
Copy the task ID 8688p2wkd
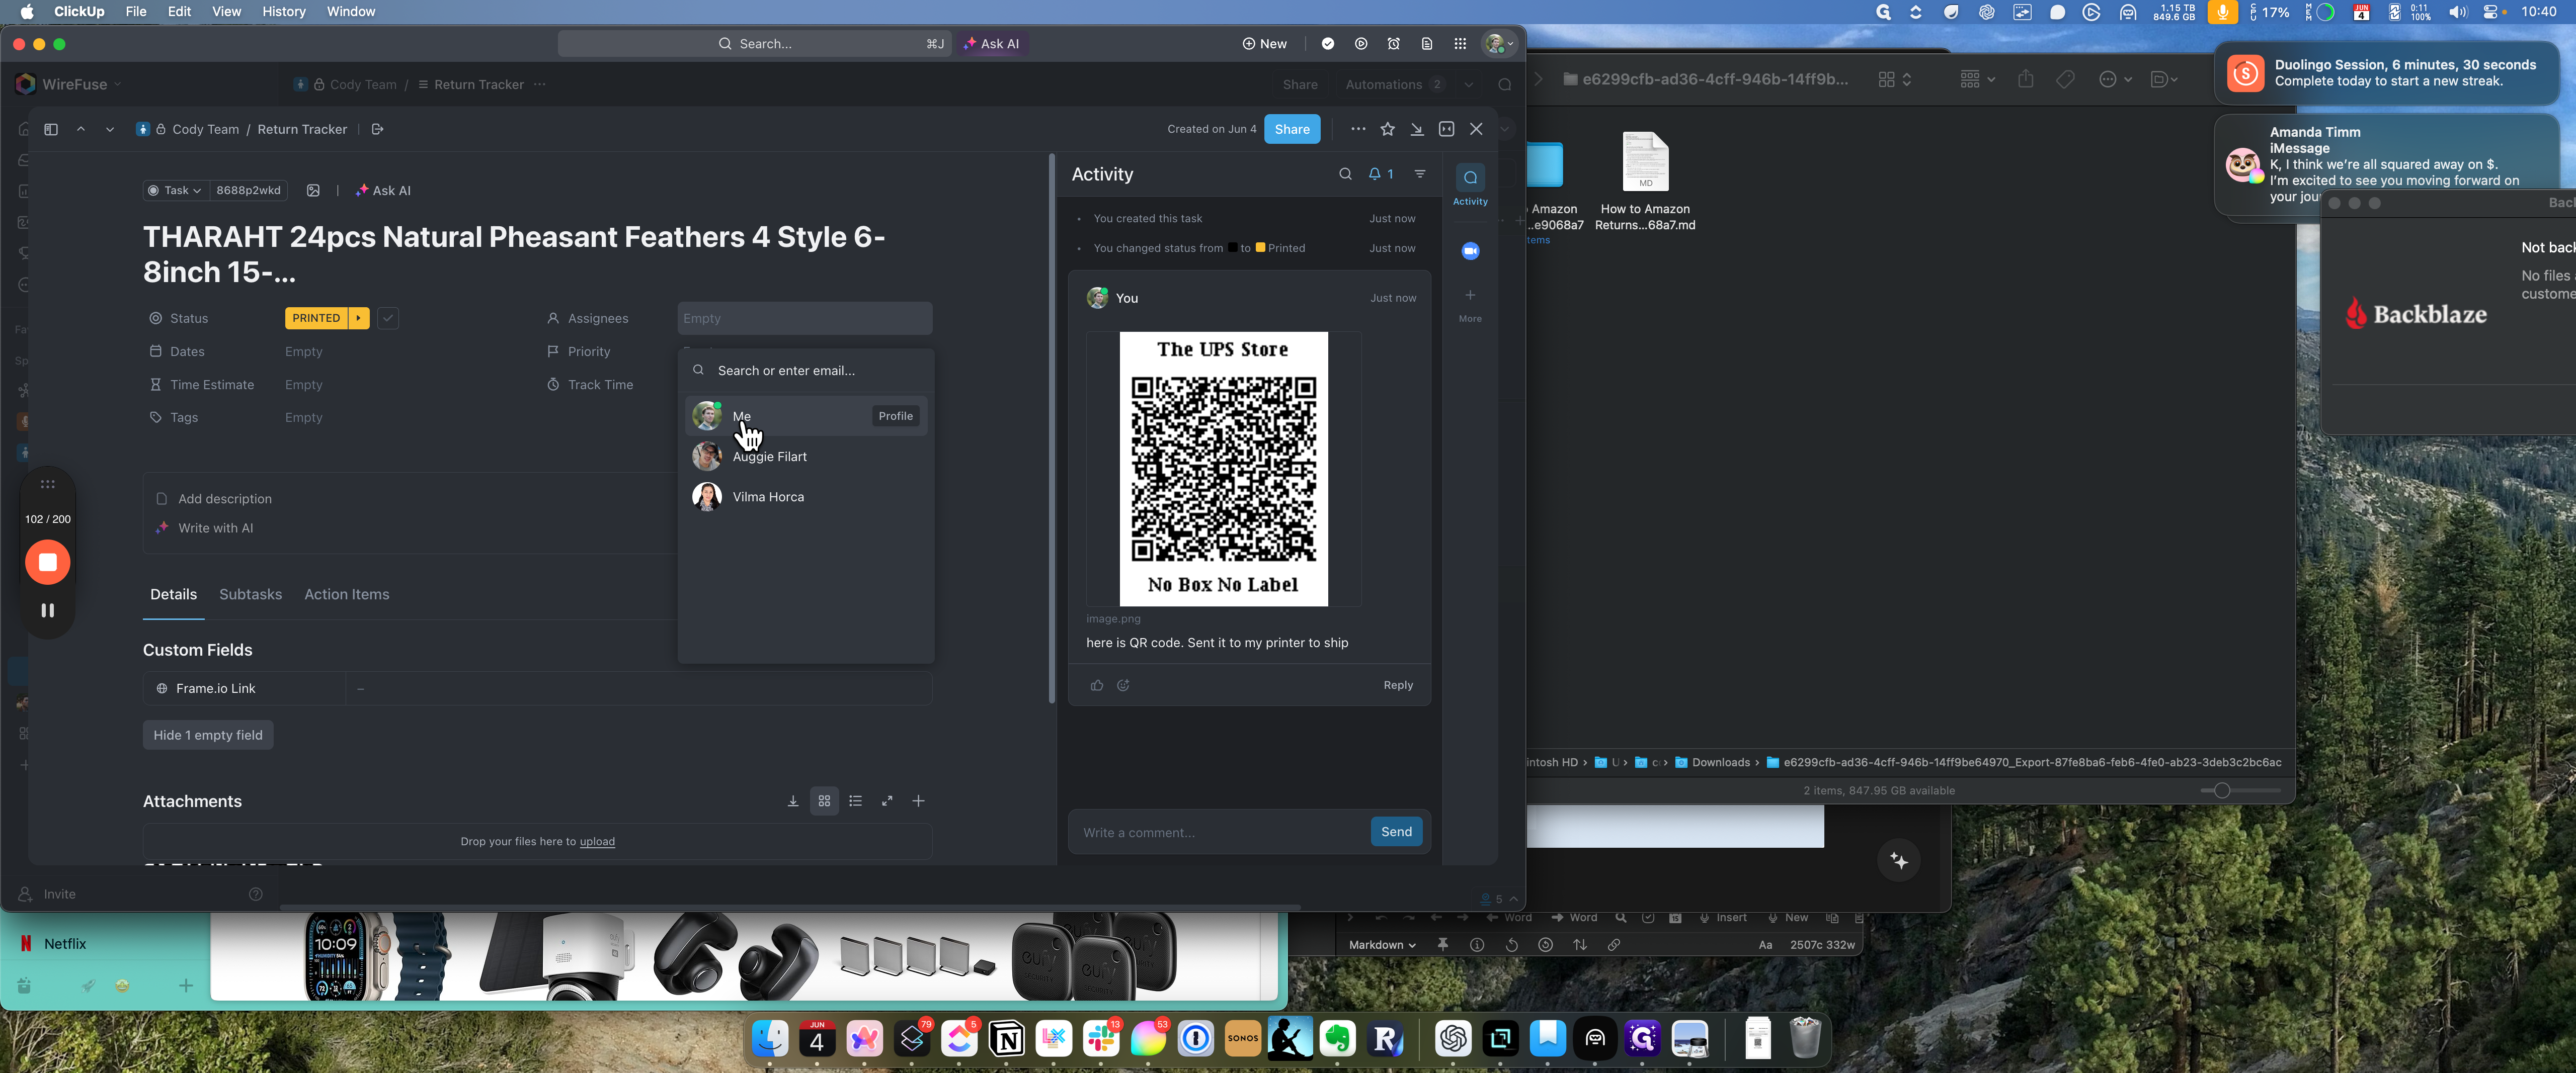248,191
